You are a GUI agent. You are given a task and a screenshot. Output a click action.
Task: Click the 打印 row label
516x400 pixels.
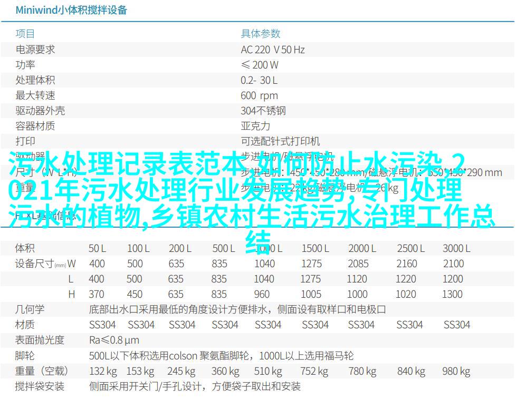pyautogui.click(x=25, y=141)
